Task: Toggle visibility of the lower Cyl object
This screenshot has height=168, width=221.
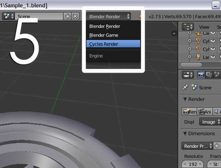Action: click(213, 49)
